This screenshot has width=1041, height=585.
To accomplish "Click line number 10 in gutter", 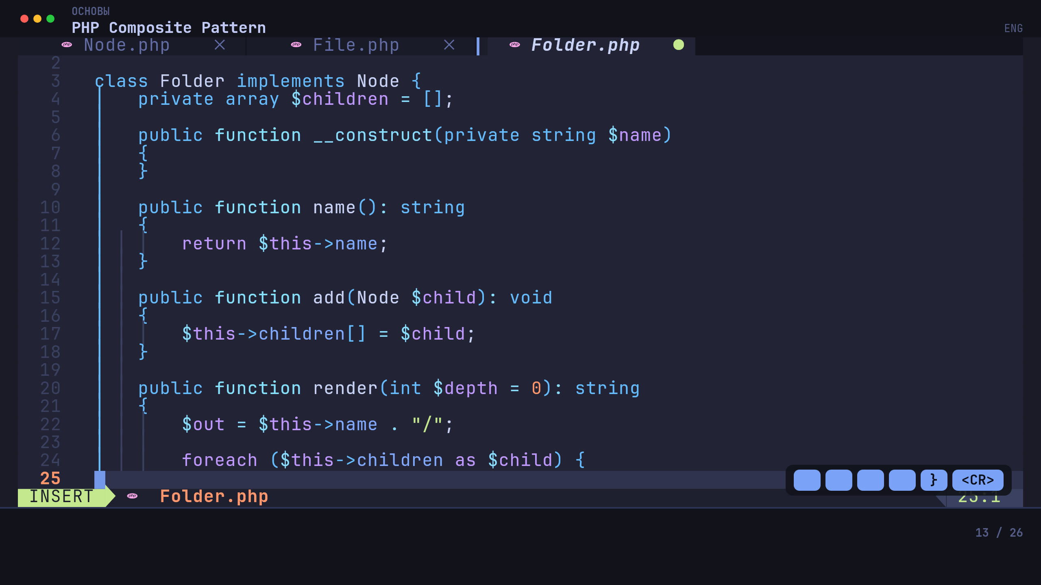I will 50,208.
